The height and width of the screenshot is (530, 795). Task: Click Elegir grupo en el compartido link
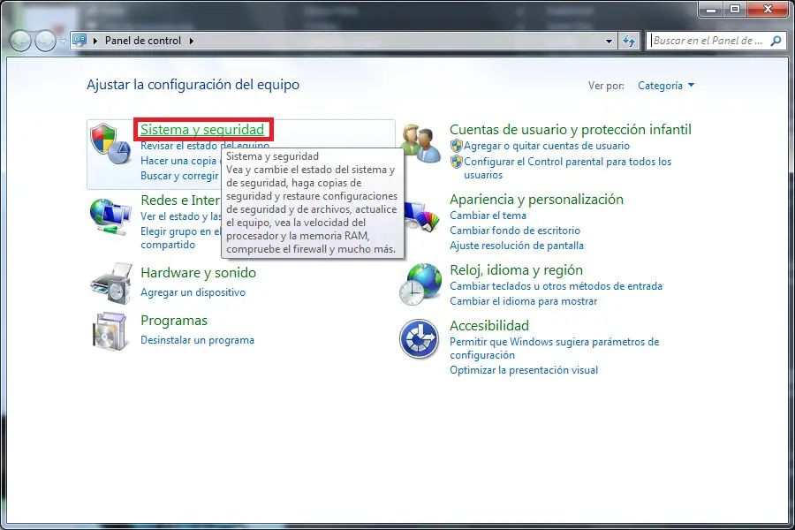point(180,238)
